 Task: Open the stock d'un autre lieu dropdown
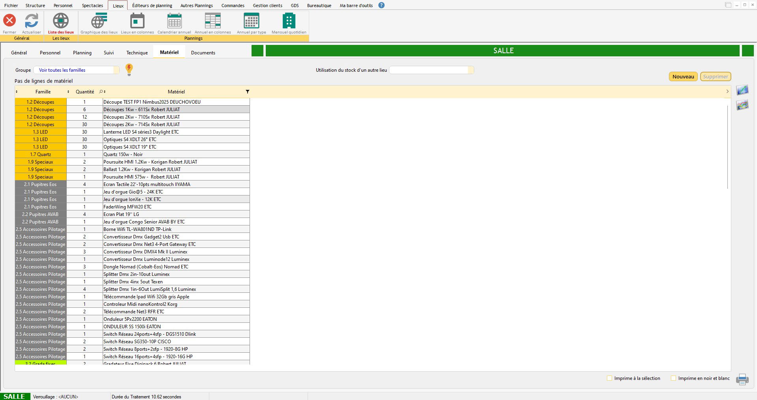[x=470, y=70]
